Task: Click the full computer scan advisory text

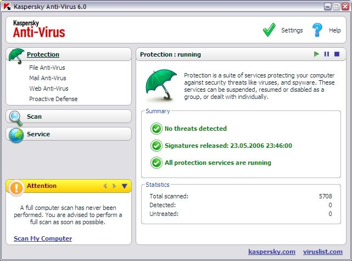Action: pos(68,215)
